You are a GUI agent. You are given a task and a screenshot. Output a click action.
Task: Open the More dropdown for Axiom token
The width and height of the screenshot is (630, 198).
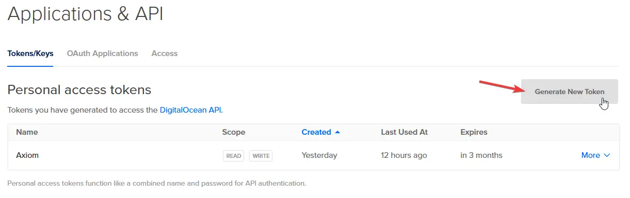tap(596, 155)
